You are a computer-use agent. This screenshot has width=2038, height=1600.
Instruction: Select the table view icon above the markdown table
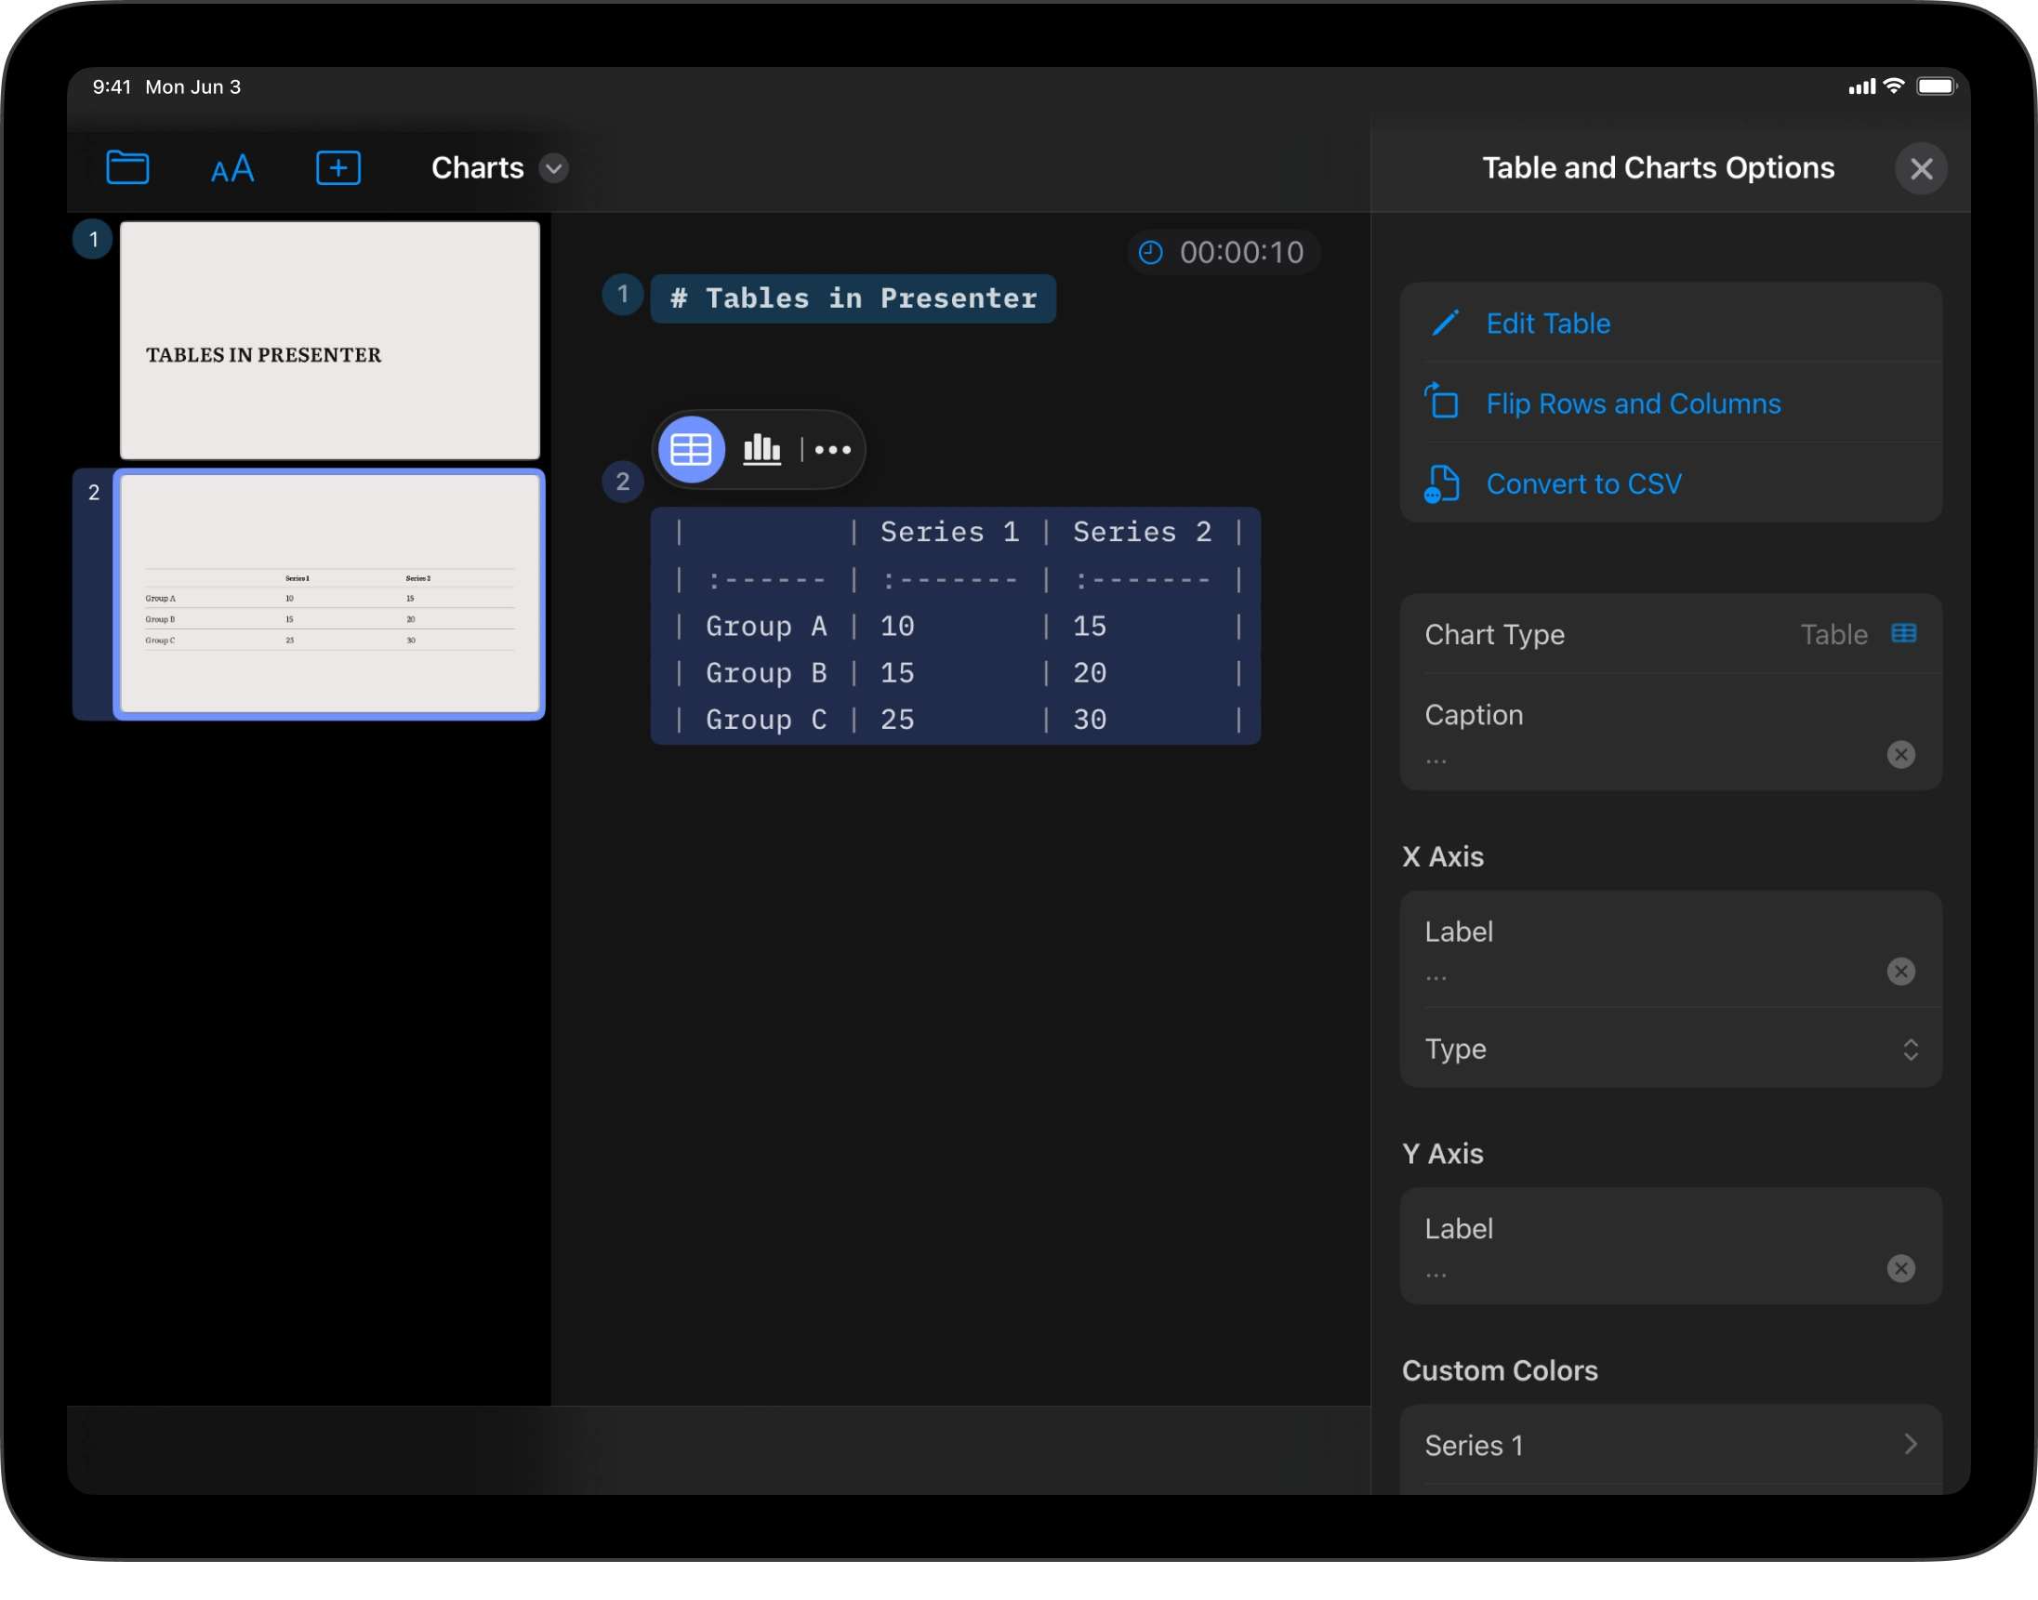click(691, 450)
